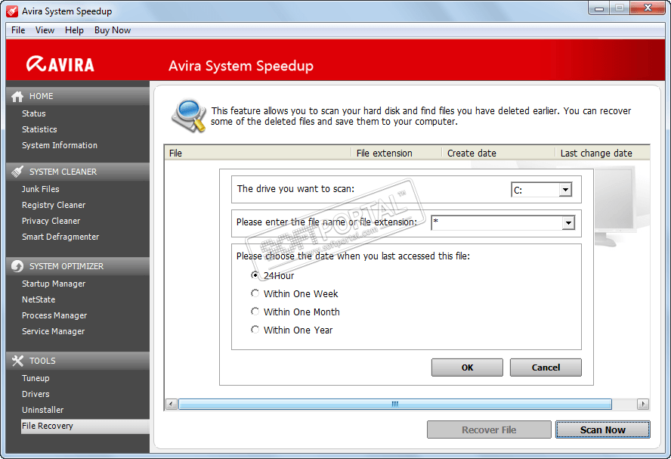Click the Create date column header
Screen dimensions: 671x459
pos(499,153)
